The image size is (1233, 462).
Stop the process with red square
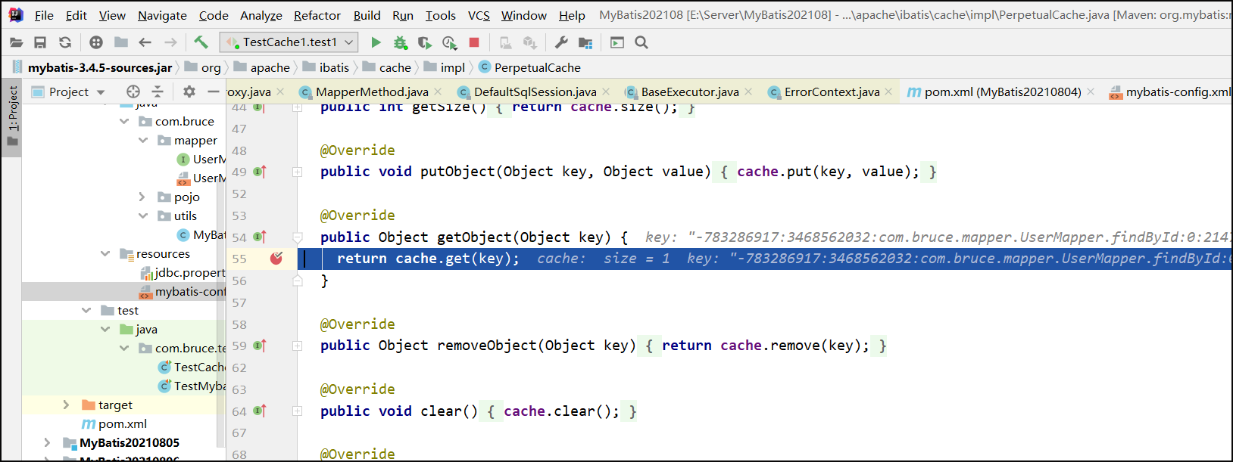tap(474, 42)
